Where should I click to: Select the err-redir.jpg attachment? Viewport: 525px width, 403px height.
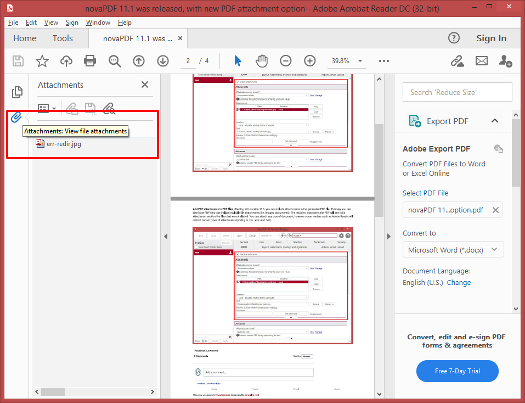click(64, 144)
